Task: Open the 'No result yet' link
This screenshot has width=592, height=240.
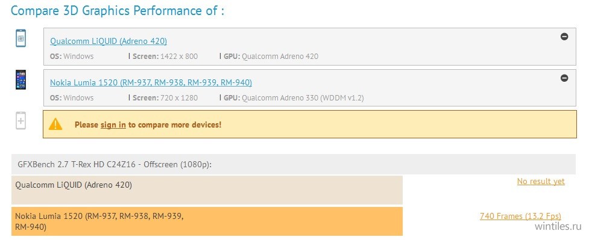Action: [x=541, y=181]
